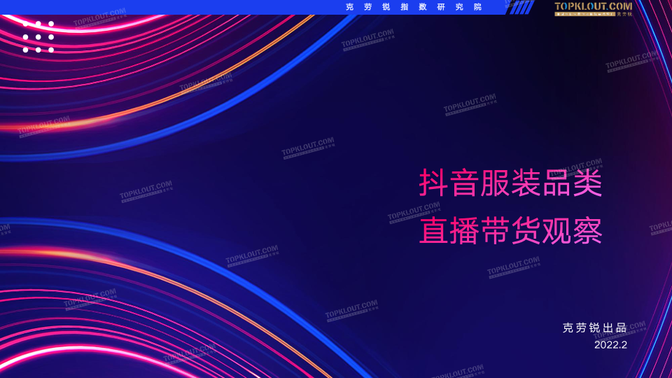The width and height of the screenshot is (672, 378).
Task: Click the diagonal blue stripes in header
Action: (519, 7)
